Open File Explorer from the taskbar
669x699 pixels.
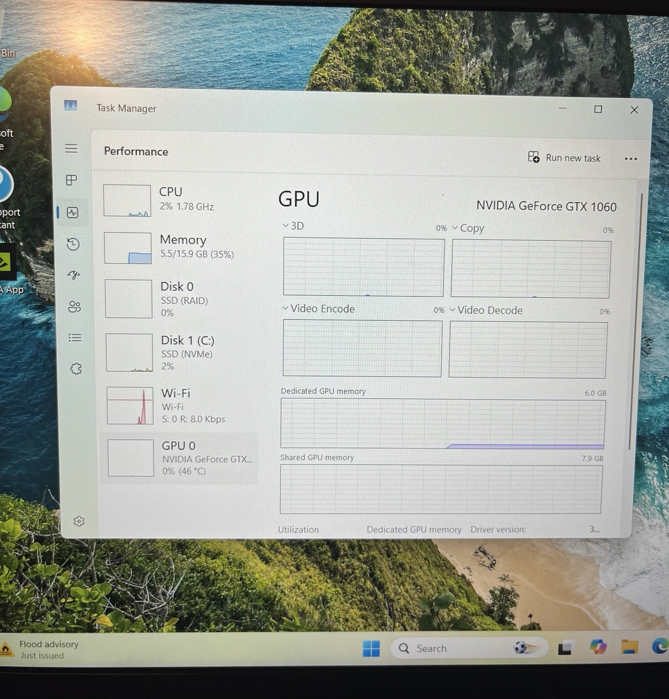pos(630,647)
